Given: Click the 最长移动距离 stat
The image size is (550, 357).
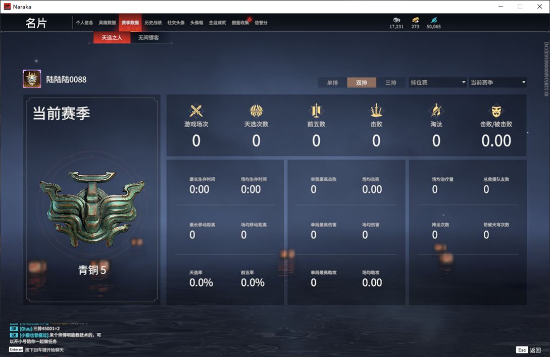Looking at the screenshot, I should (203, 231).
